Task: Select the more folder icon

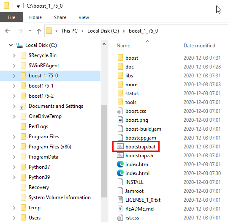Action: point(120,85)
